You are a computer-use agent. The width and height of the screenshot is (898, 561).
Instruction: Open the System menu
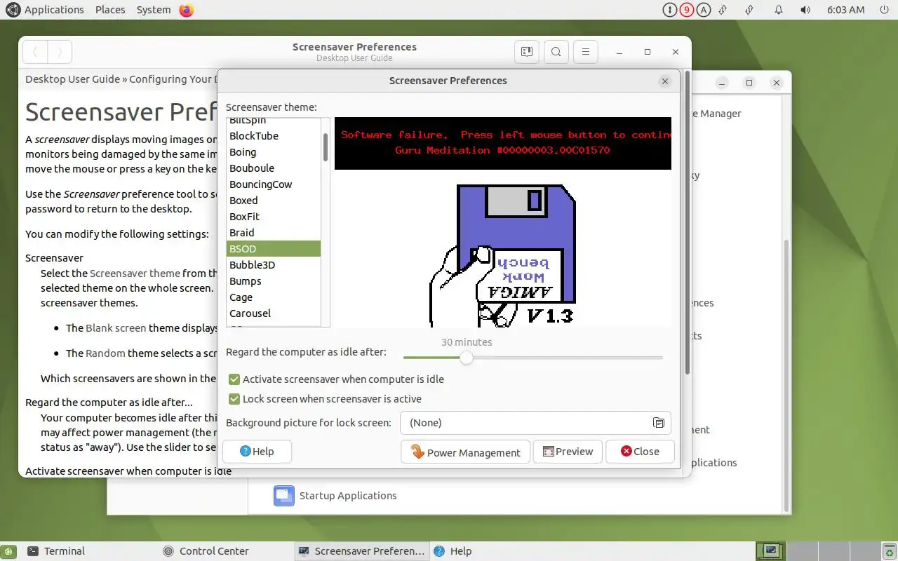[154, 10]
